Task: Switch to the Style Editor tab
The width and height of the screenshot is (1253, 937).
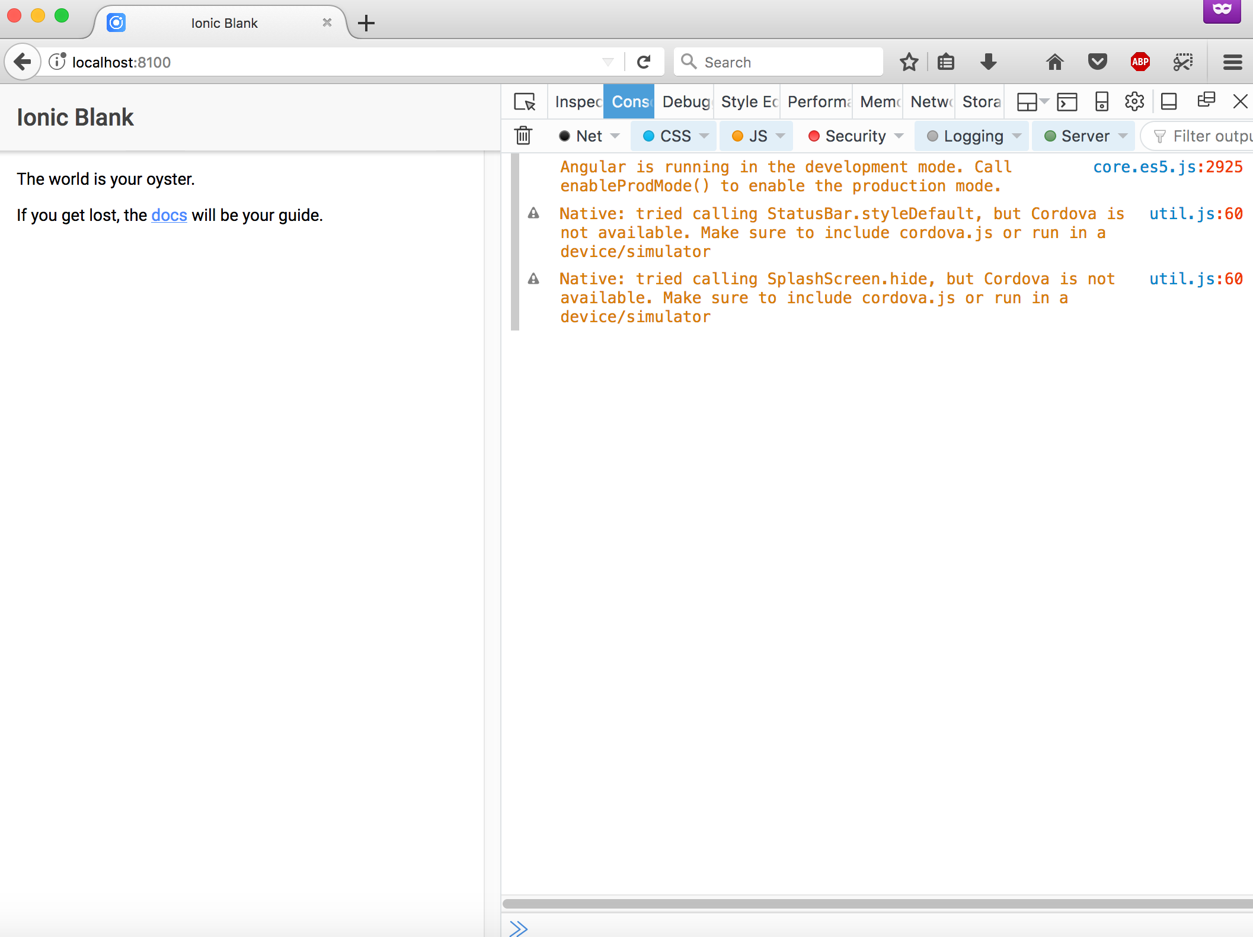Action: (748, 102)
